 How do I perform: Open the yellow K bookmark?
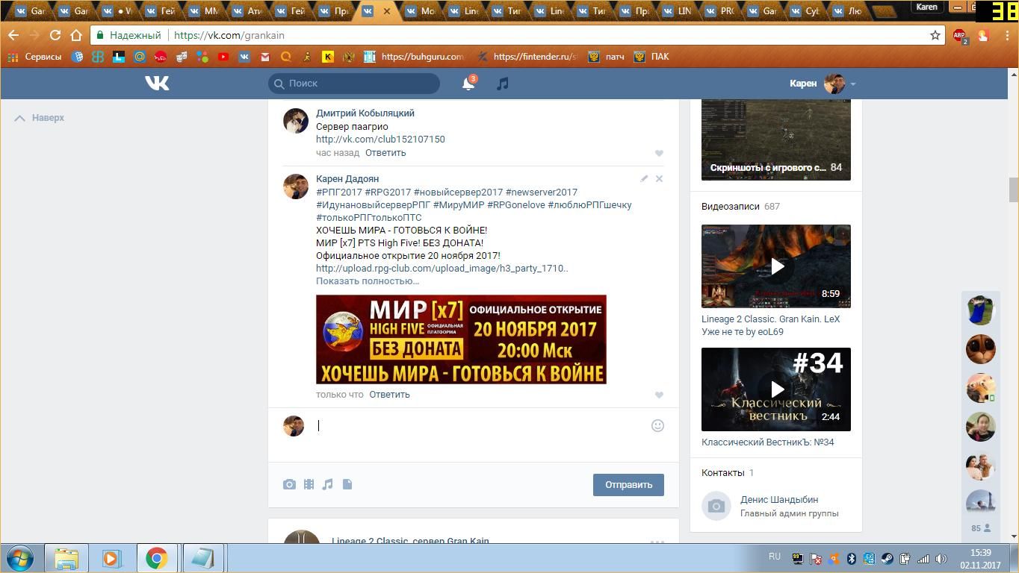[327, 57]
